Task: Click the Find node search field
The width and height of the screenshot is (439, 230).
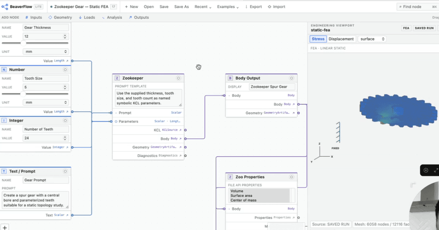Action: click(417, 7)
